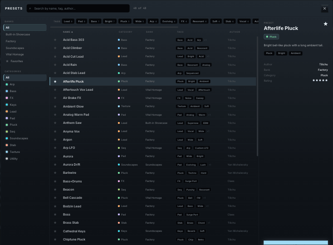Show Favorites in the banks list
Viewport: 333px width, 245px height.
[25, 61]
